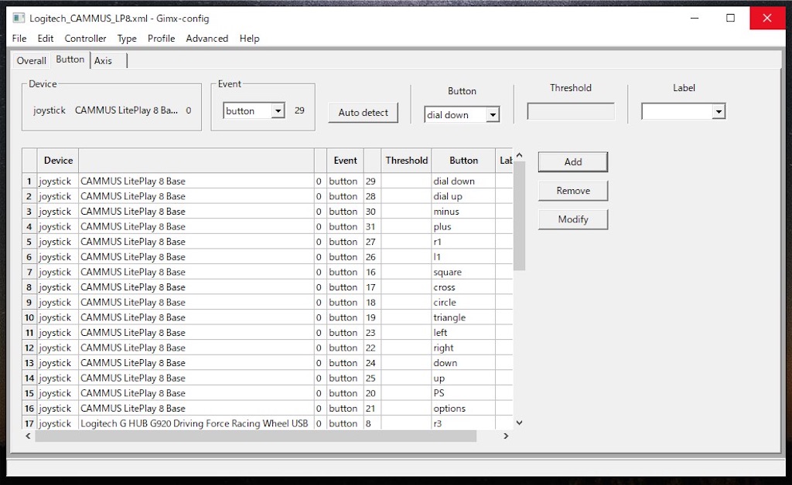The image size is (792, 485).
Task: Select row 1 header in the table
Action: point(29,181)
